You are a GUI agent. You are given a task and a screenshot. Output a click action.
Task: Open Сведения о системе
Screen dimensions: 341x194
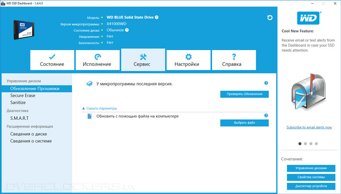tap(31, 141)
